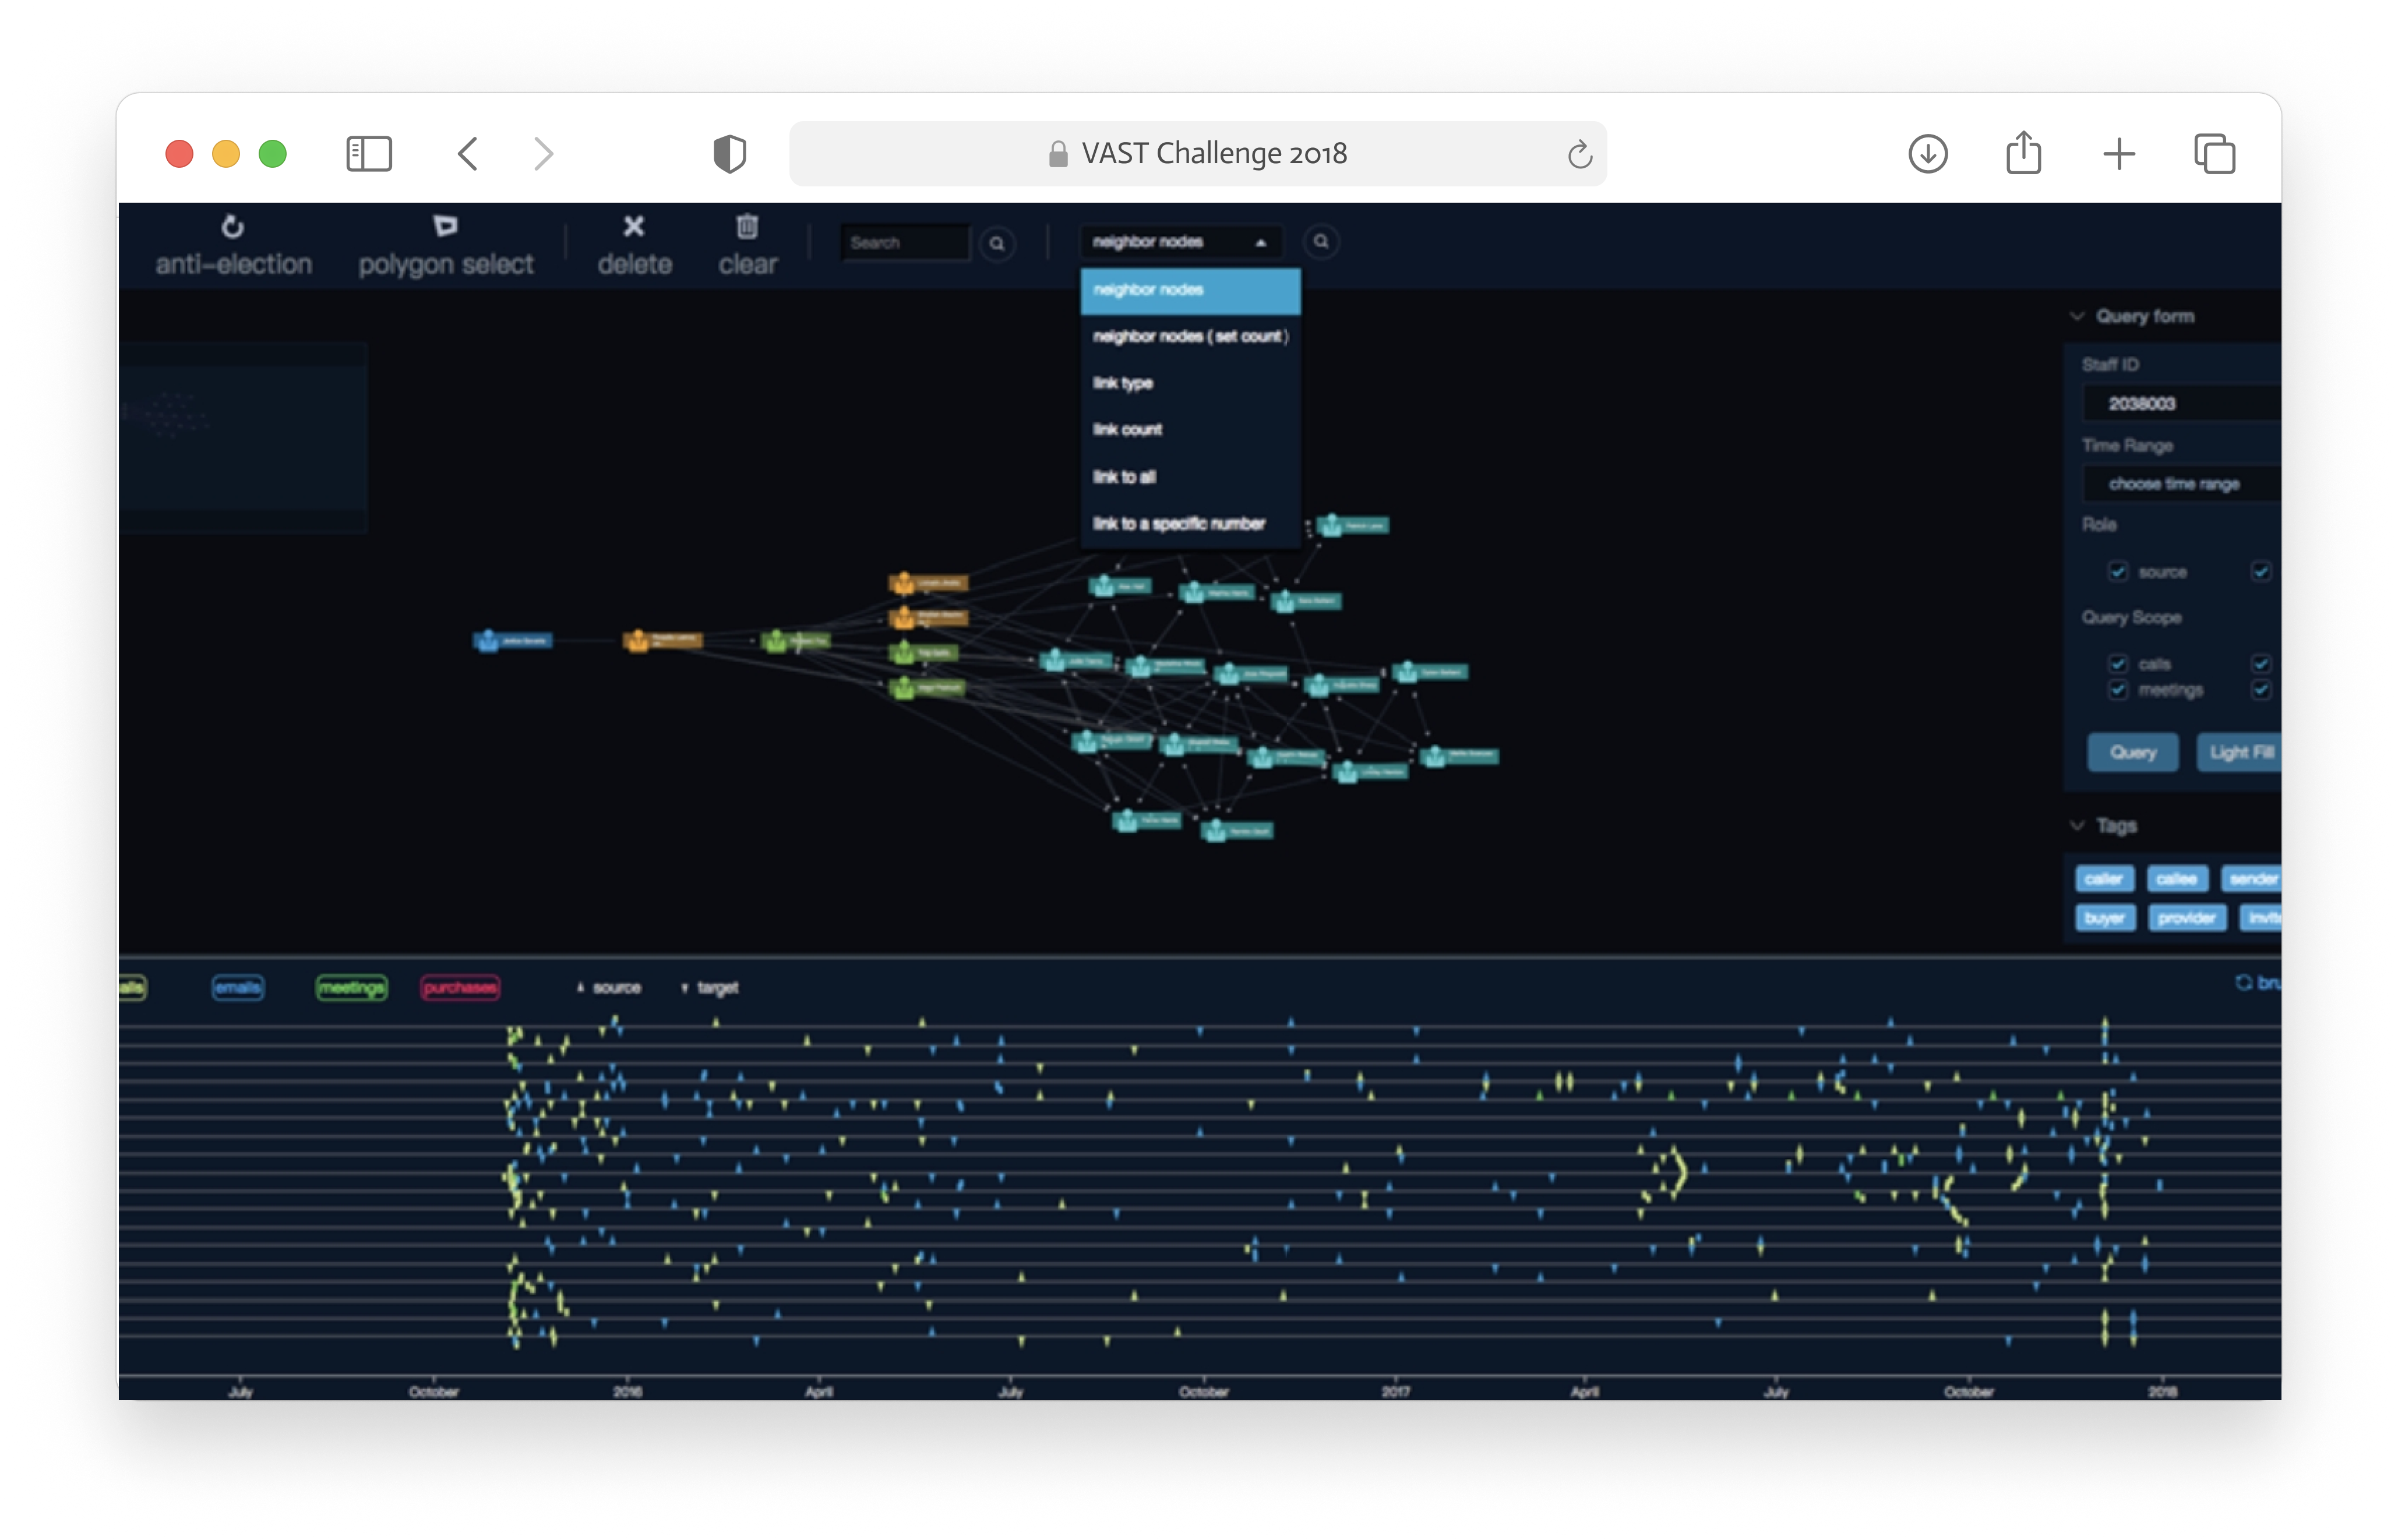
Task: Select highlighted neighbor nodes option
Action: (1190, 290)
